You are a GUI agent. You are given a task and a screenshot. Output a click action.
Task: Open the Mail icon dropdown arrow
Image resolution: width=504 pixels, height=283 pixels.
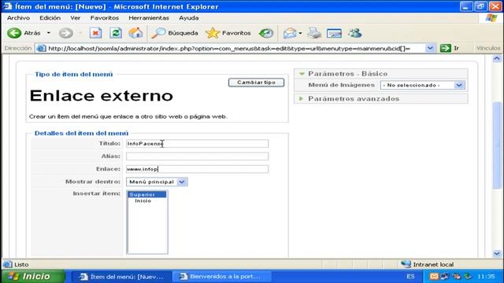pyautogui.click(x=300, y=33)
